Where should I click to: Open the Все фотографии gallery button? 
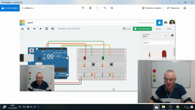pos(10,8)
